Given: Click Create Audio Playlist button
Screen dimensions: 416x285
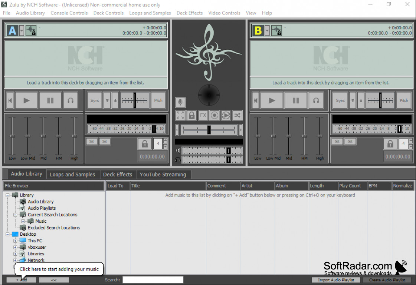Looking at the screenshot, I should click(x=387, y=280).
